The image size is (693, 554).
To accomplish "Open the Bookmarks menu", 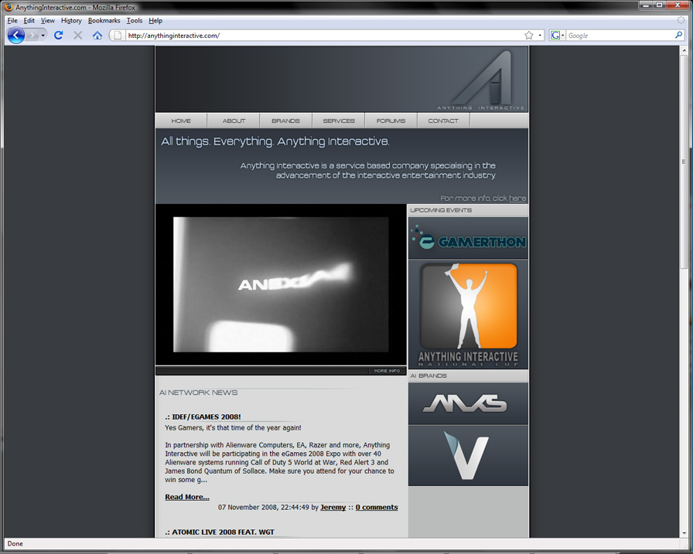I will [104, 20].
